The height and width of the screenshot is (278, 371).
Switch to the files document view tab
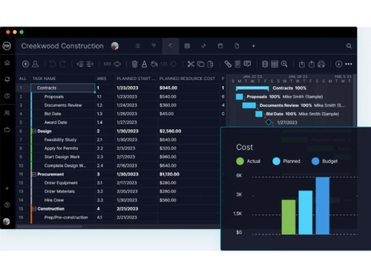pos(237,46)
